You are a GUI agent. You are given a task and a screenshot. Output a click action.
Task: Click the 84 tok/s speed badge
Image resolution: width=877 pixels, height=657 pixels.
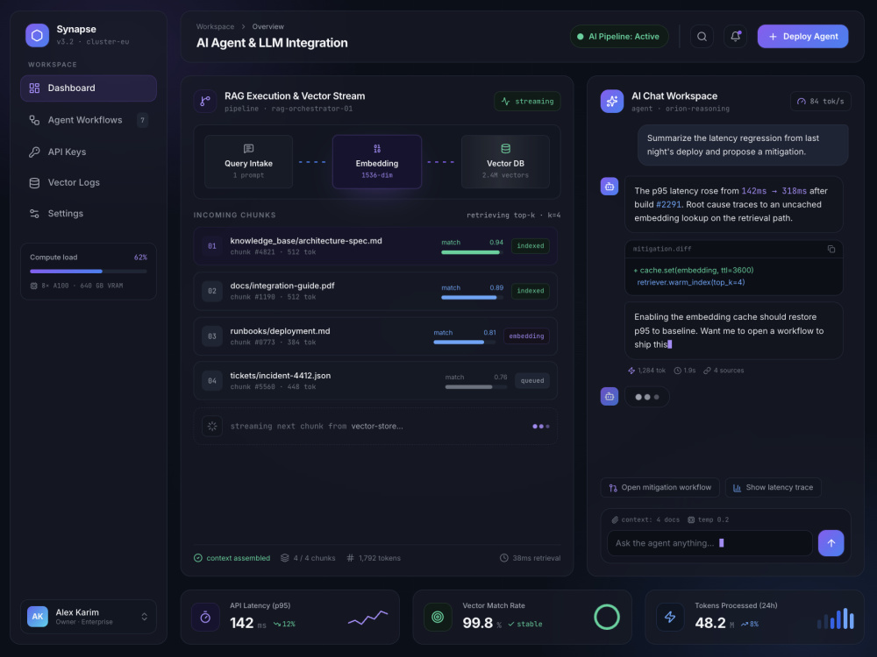821,101
